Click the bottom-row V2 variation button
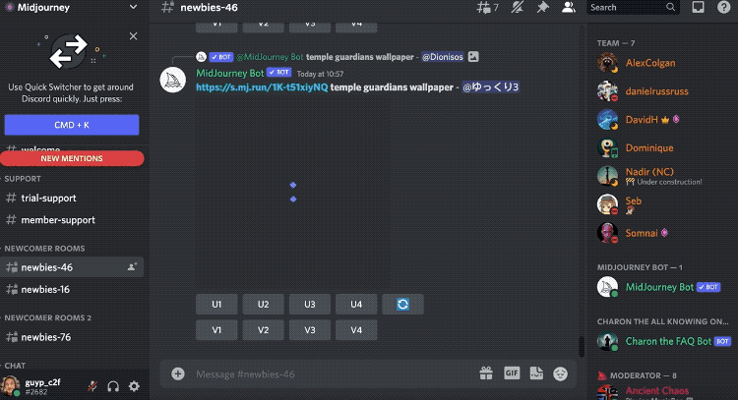This screenshot has width=738, height=400. tap(263, 330)
